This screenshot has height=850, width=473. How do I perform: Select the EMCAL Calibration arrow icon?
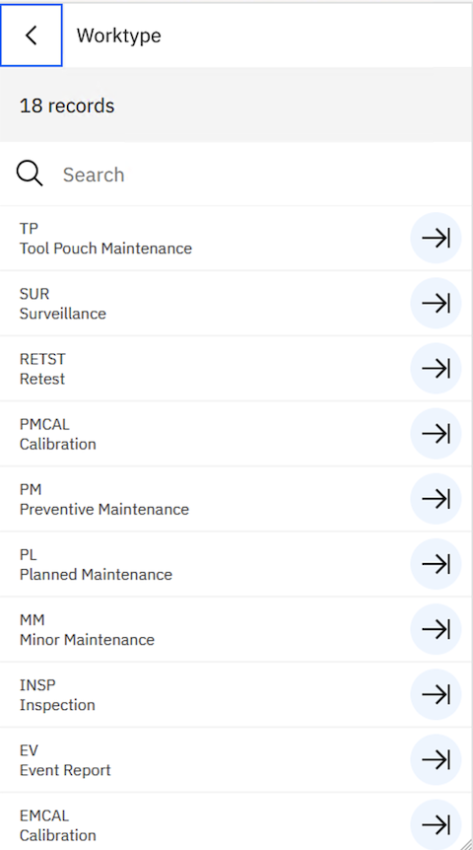point(436,825)
